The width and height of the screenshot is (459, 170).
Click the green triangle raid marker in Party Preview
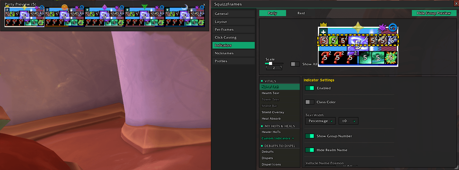(145, 7)
